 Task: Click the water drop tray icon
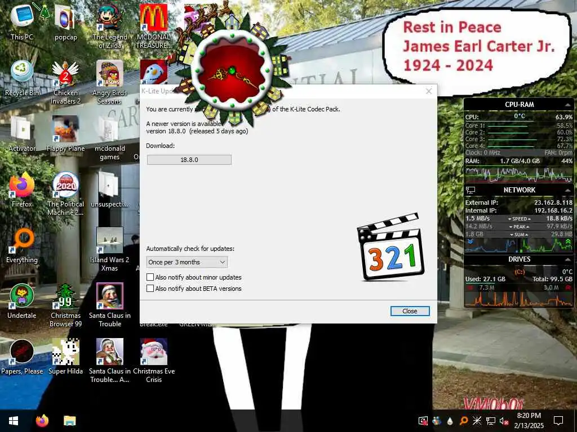pyautogui.click(x=450, y=421)
